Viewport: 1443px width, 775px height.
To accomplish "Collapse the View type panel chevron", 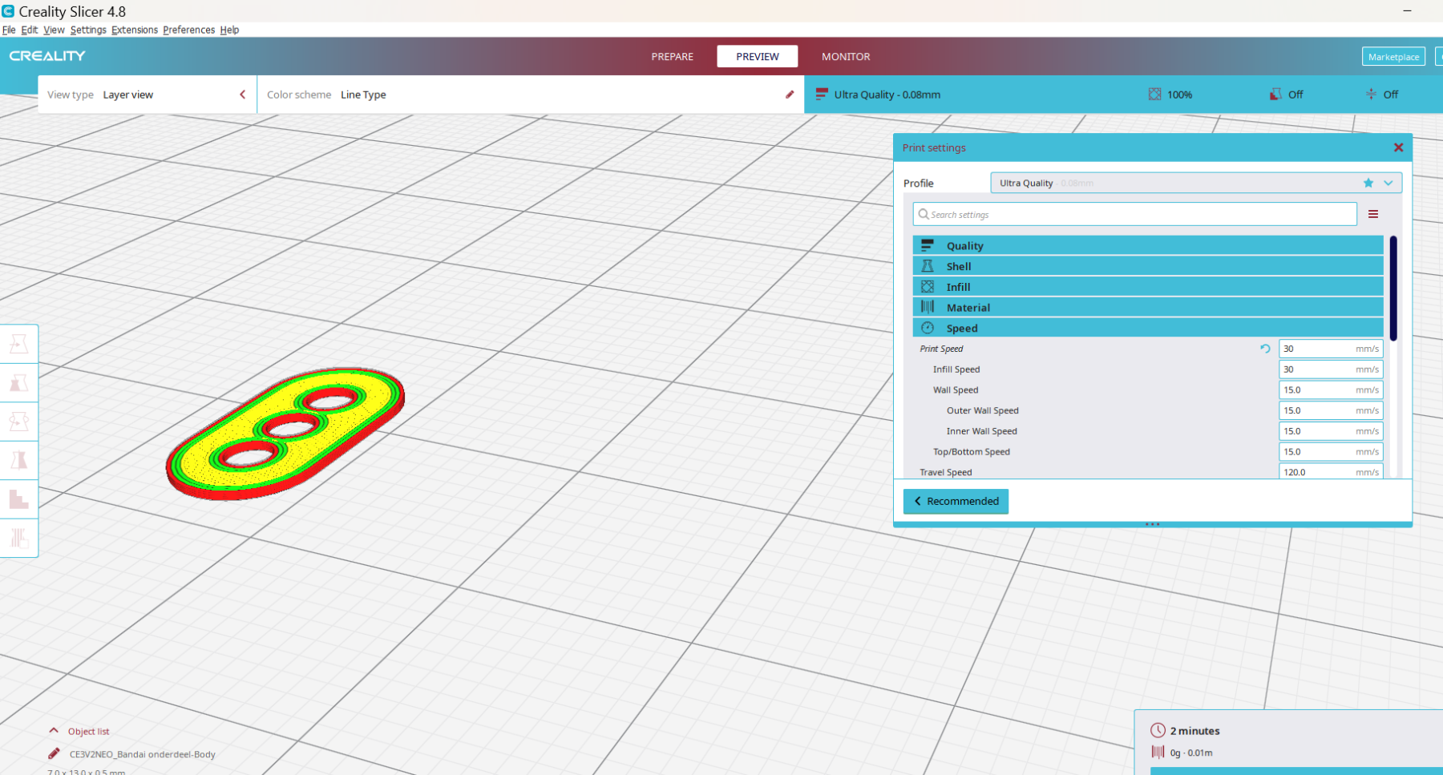I will [x=242, y=95].
